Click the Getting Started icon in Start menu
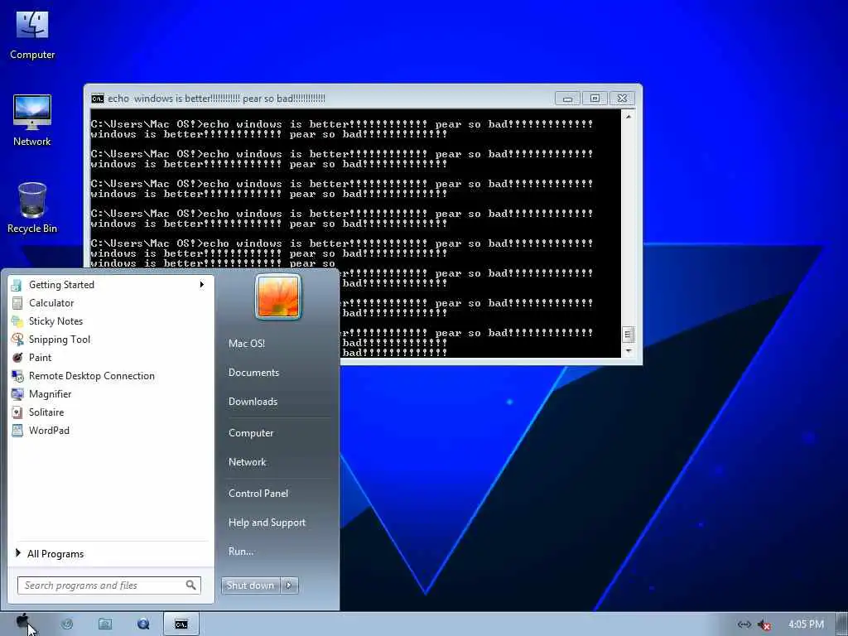848x636 pixels. pyautogui.click(x=17, y=285)
